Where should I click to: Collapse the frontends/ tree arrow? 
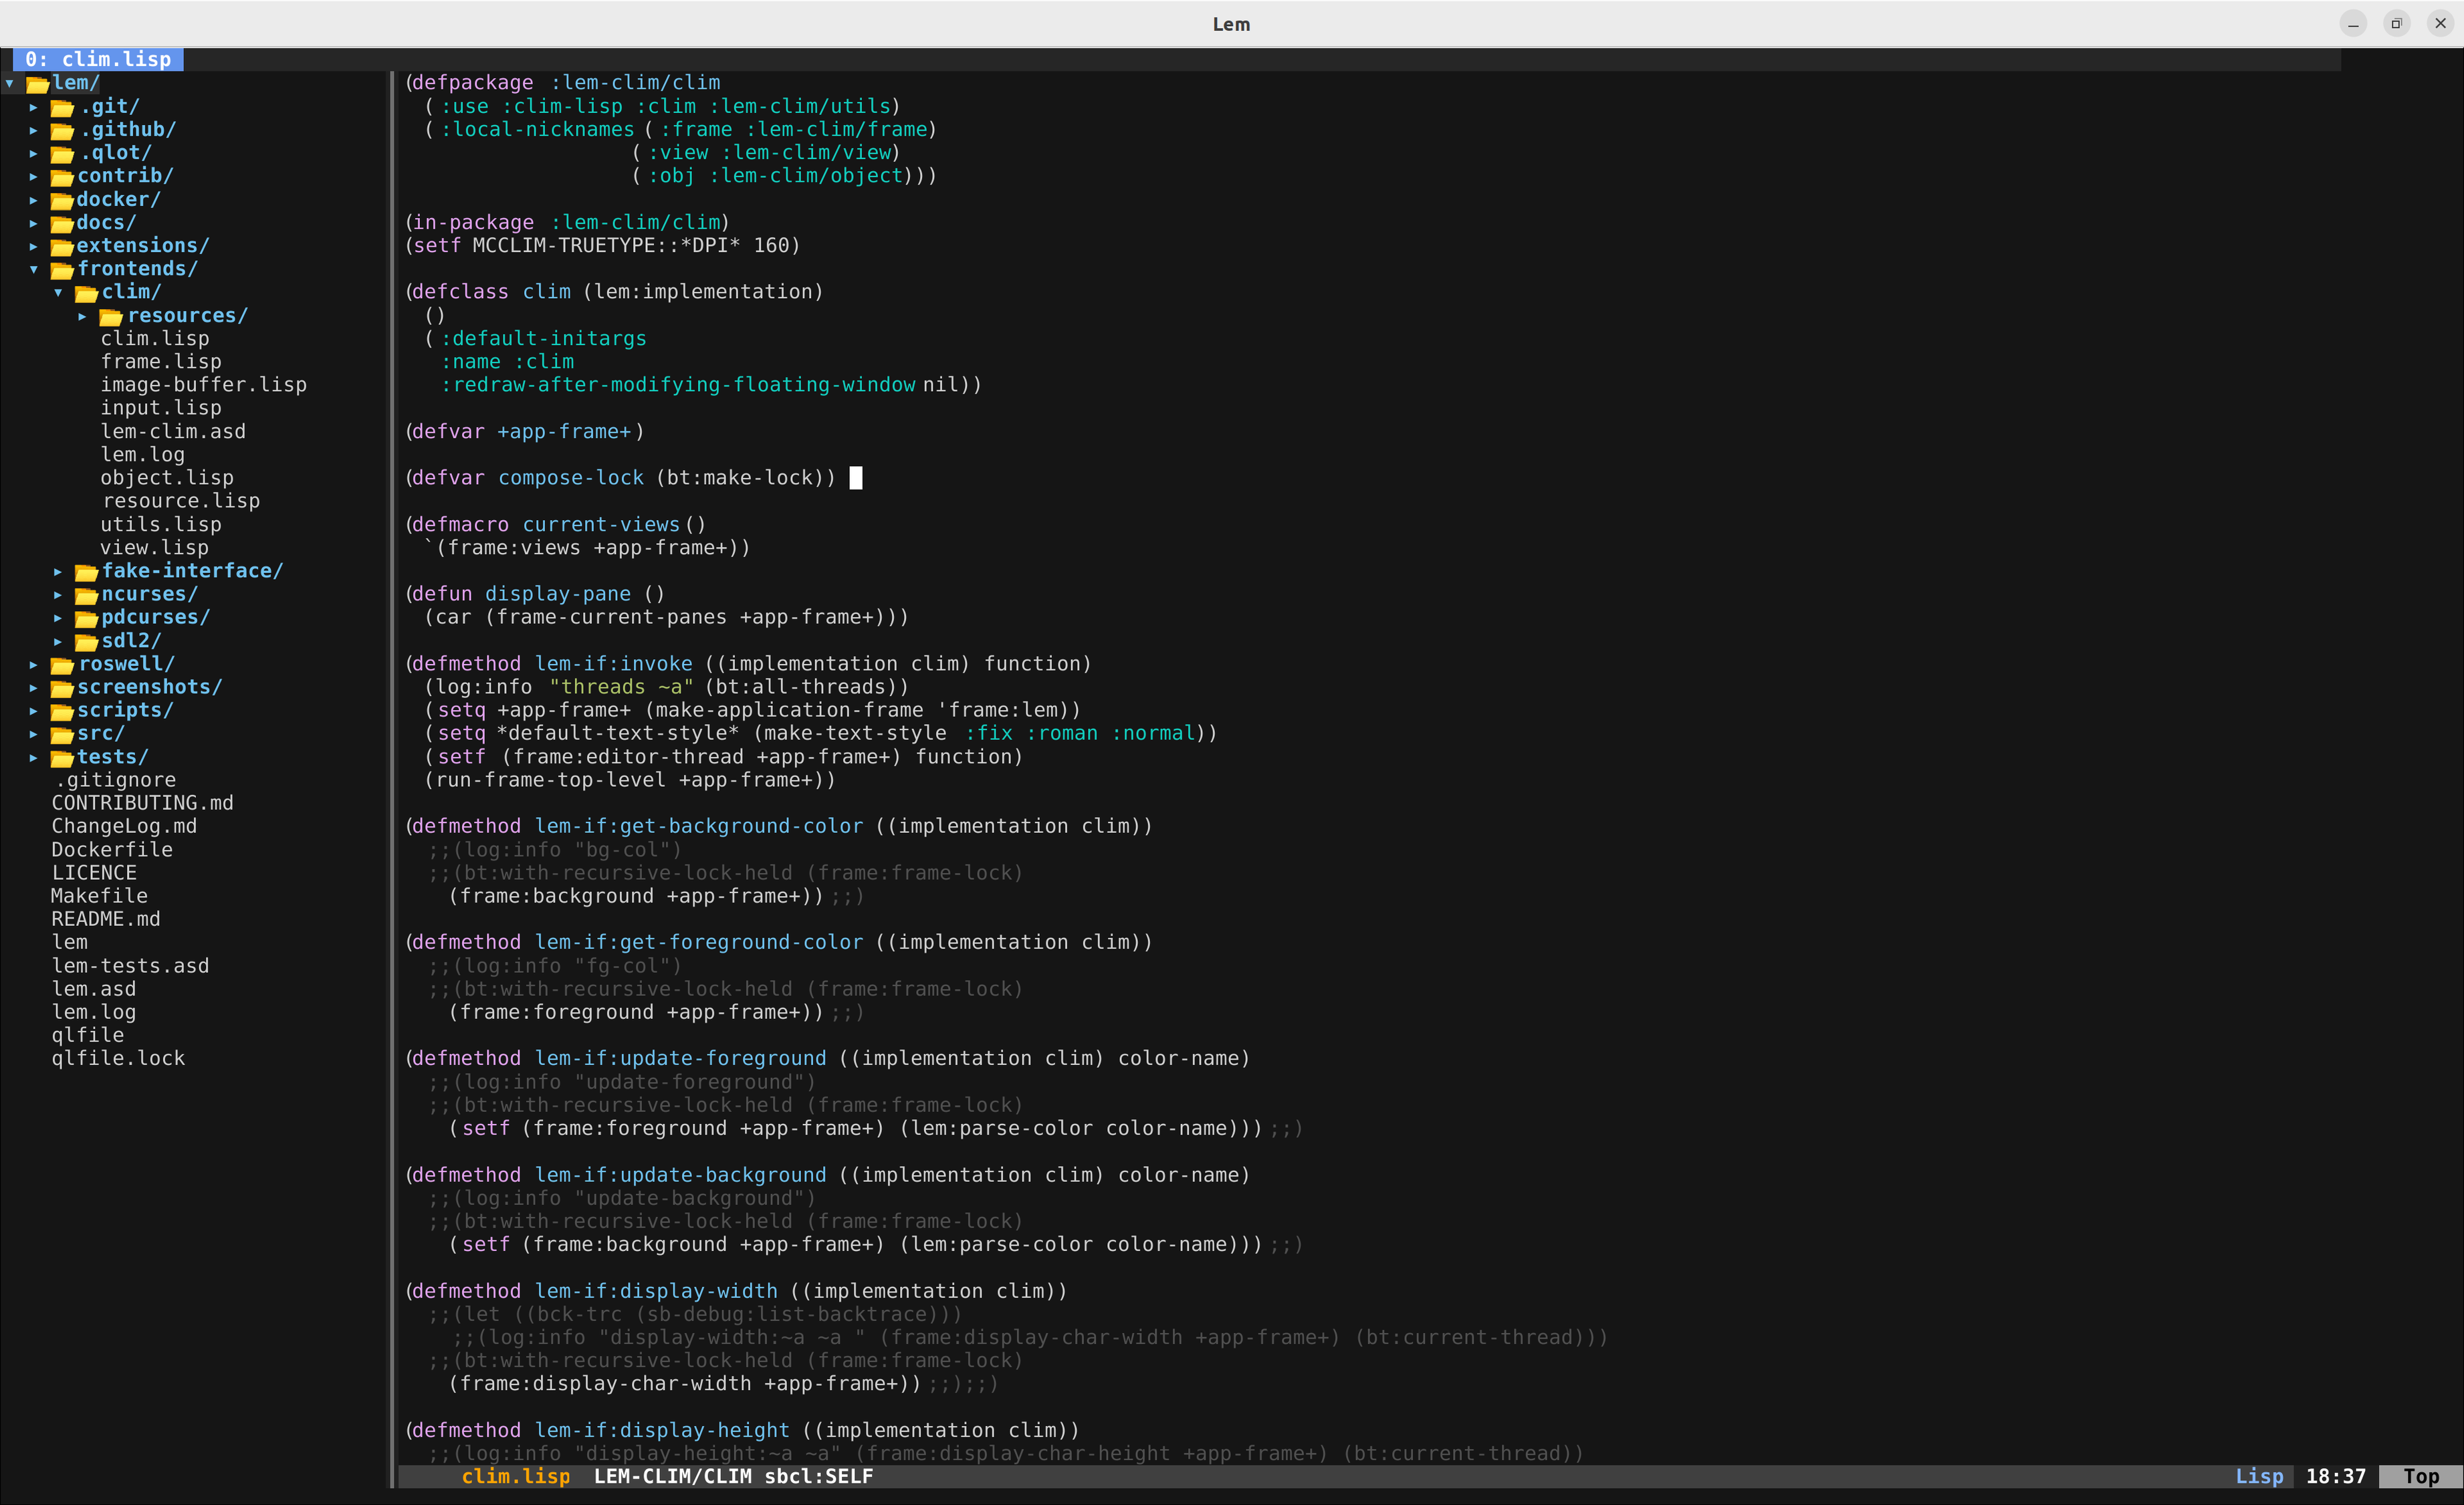tap(34, 269)
